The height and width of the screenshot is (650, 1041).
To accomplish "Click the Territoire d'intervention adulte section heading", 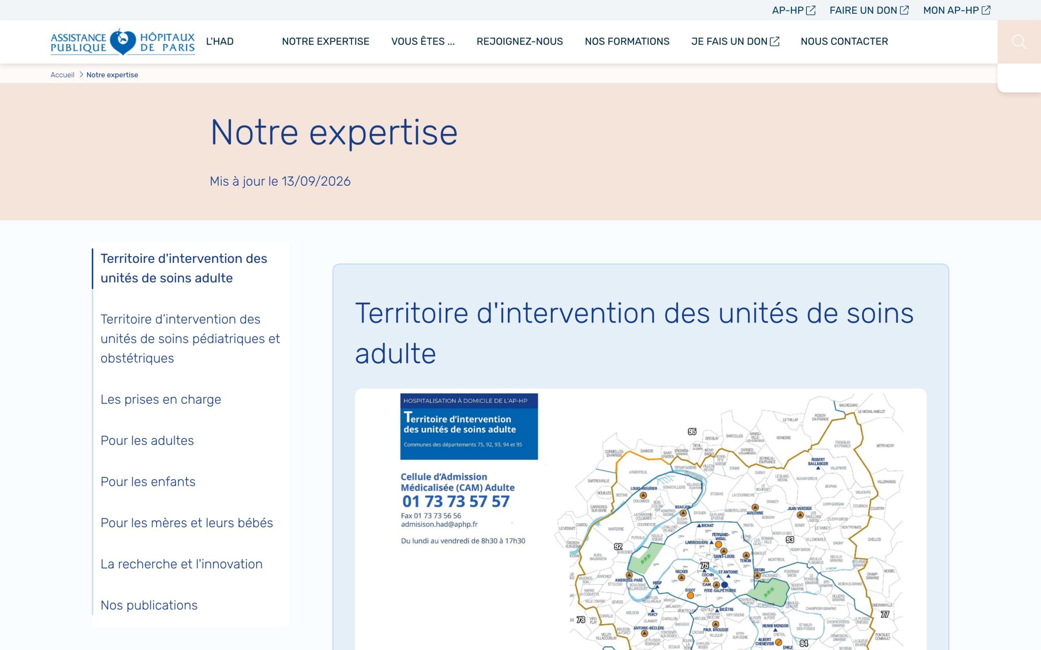I will tap(634, 333).
